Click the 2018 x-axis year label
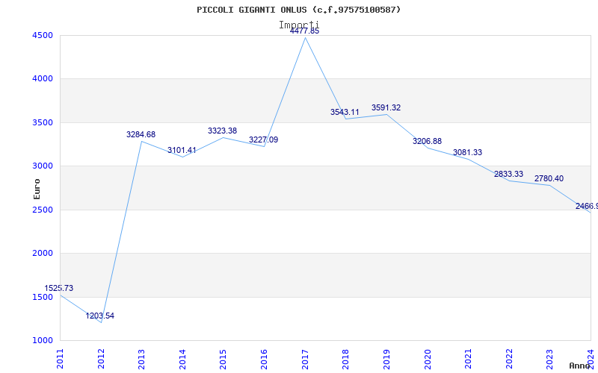Screen dimensions: 598x373 pos(345,359)
